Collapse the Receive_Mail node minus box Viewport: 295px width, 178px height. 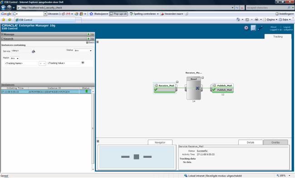[177, 82]
